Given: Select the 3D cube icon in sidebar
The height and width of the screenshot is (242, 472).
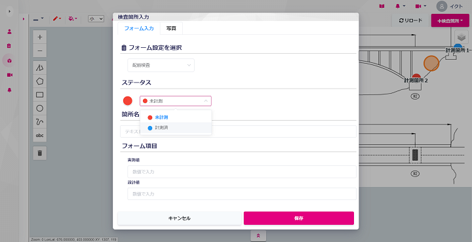Looking at the screenshot, I should (9, 61).
